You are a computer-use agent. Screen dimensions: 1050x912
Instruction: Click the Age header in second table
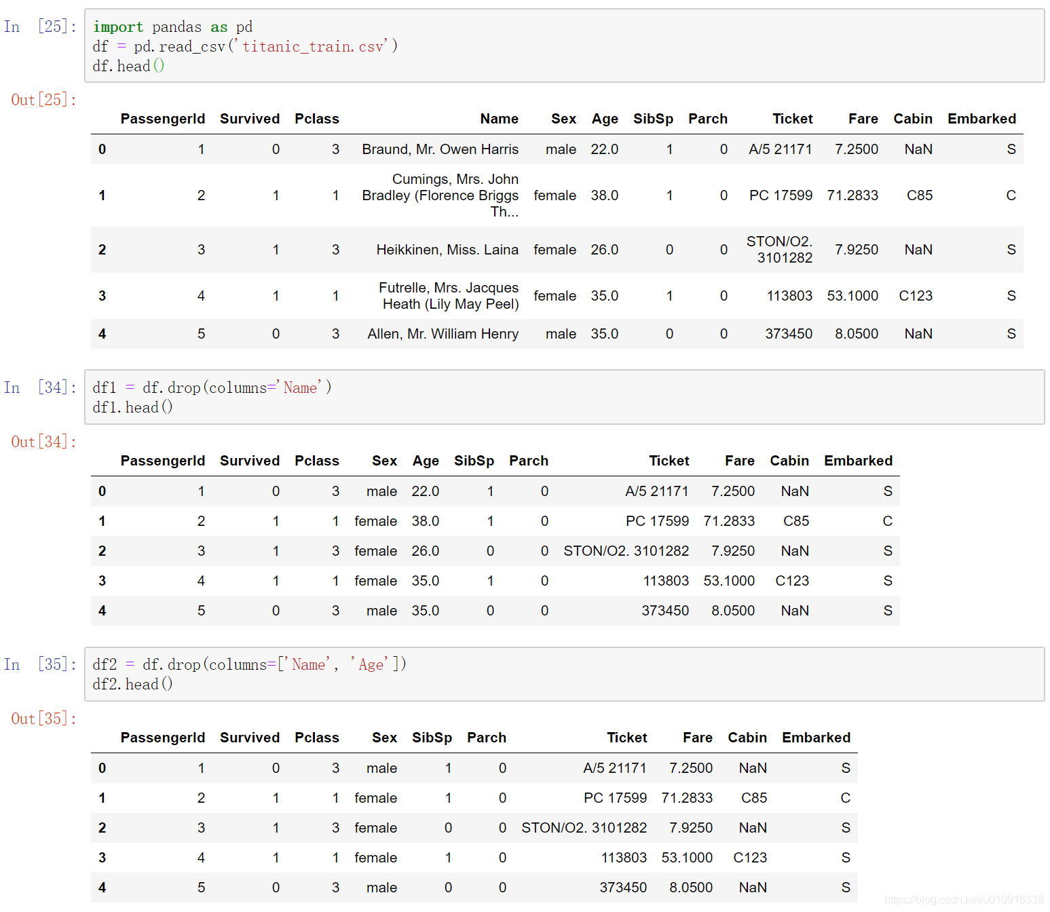pyautogui.click(x=426, y=461)
